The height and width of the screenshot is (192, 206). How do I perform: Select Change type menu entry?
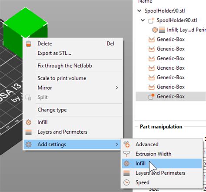[x=52, y=110]
